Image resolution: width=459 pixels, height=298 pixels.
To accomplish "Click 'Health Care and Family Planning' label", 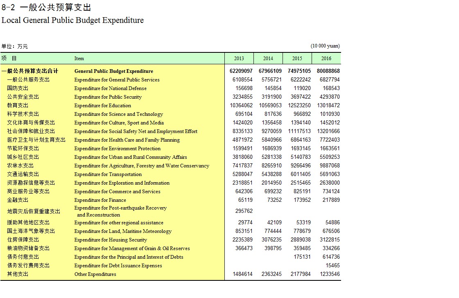I will pos(127,140).
